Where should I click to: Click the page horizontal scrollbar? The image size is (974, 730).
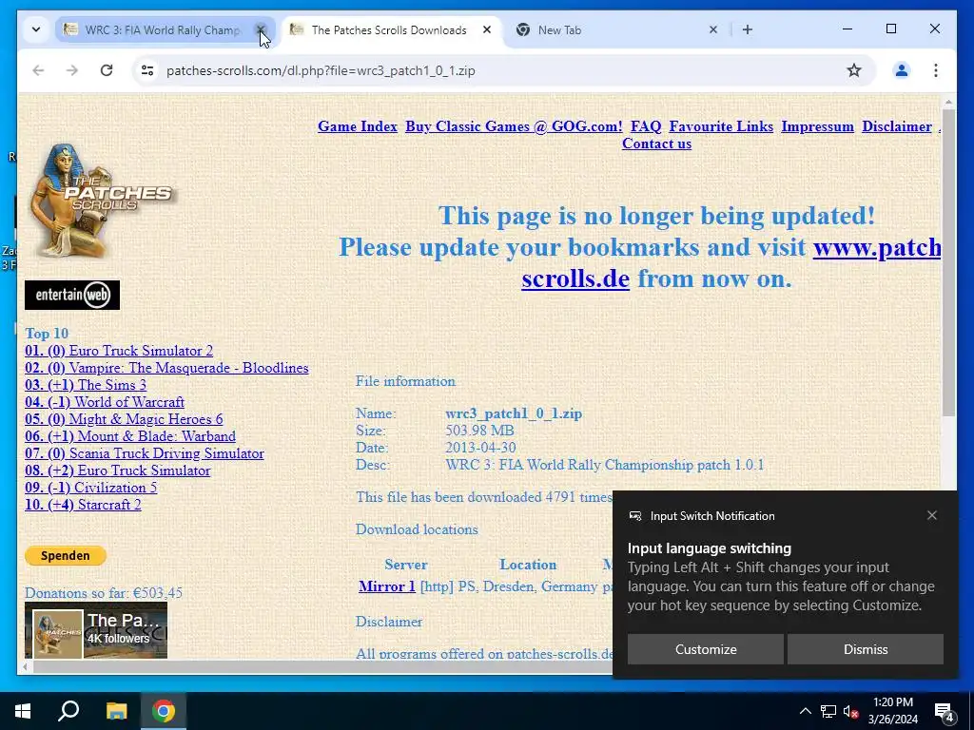tap(323, 666)
